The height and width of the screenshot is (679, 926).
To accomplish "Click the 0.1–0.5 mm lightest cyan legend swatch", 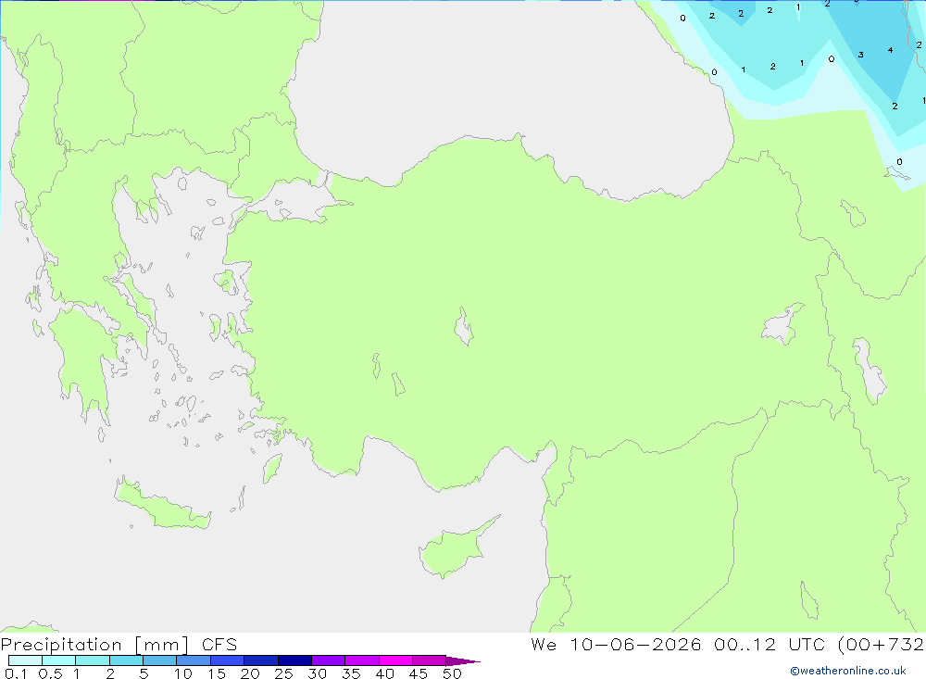I will (x=25, y=660).
